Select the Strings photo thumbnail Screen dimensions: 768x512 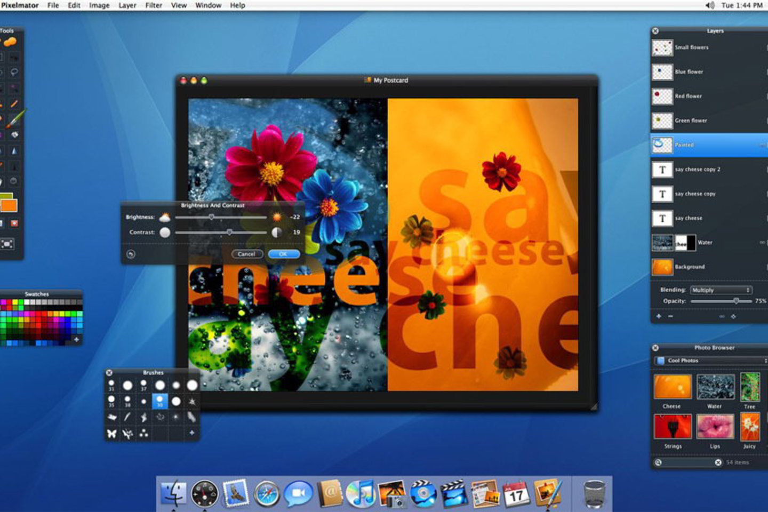click(x=673, y=427)
